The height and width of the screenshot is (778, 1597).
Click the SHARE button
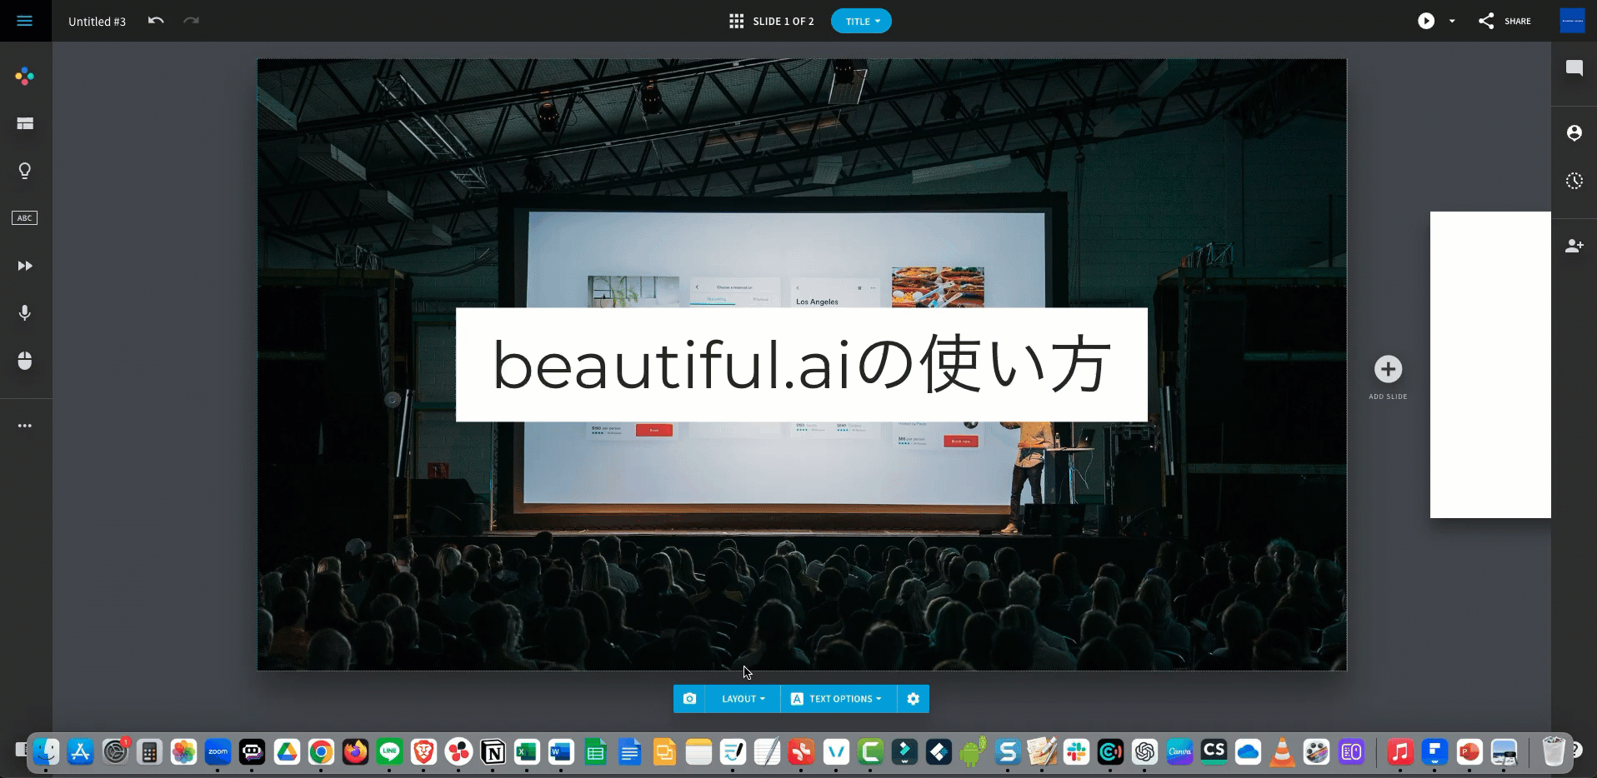(x=1504, y=21)
